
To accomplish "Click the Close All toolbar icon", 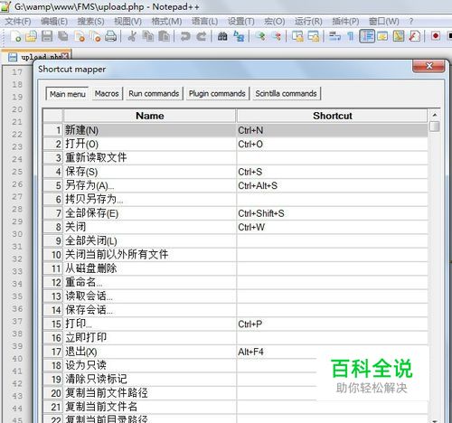I will (x=96, y=36).
